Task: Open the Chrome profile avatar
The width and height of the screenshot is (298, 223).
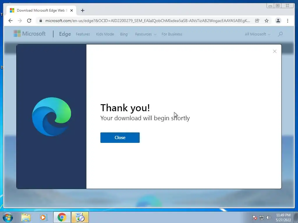Action: [278, 21]
